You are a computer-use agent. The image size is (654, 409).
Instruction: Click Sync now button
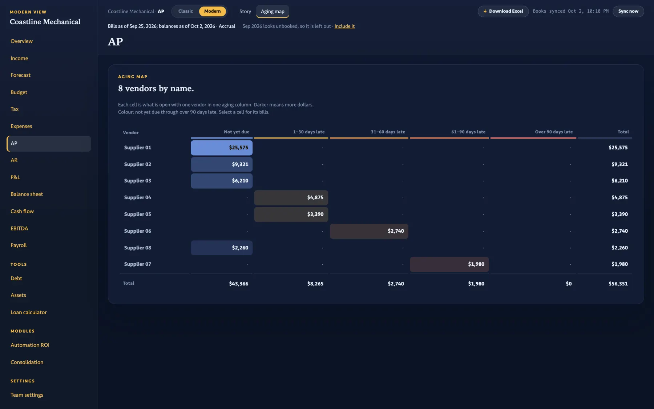[x=628, y=11]
